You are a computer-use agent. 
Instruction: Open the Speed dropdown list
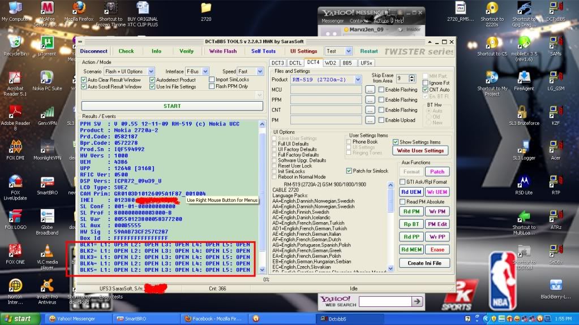tap(260, 71)
